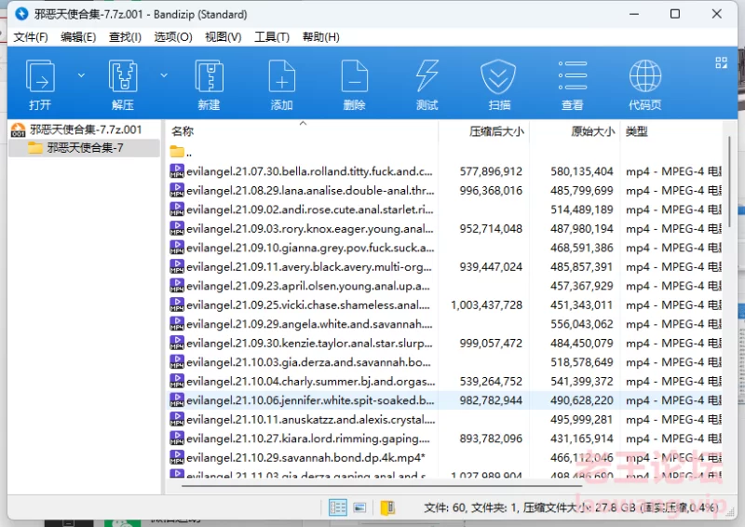
Task: Click the horizontal scrollbar under the file list
Action: pos(382,486)
